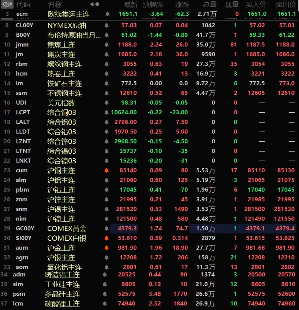Screen dimensions: 299x310
Task: Click the bell icon beside NYMEX原油
Action: pyautogui.click(x=107, y=25)
